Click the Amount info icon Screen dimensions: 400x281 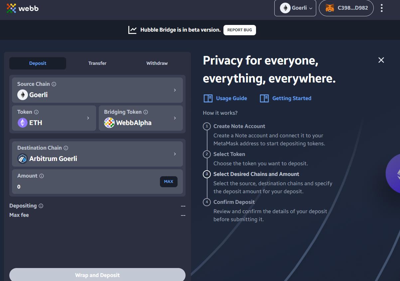(x=42, y=176)
